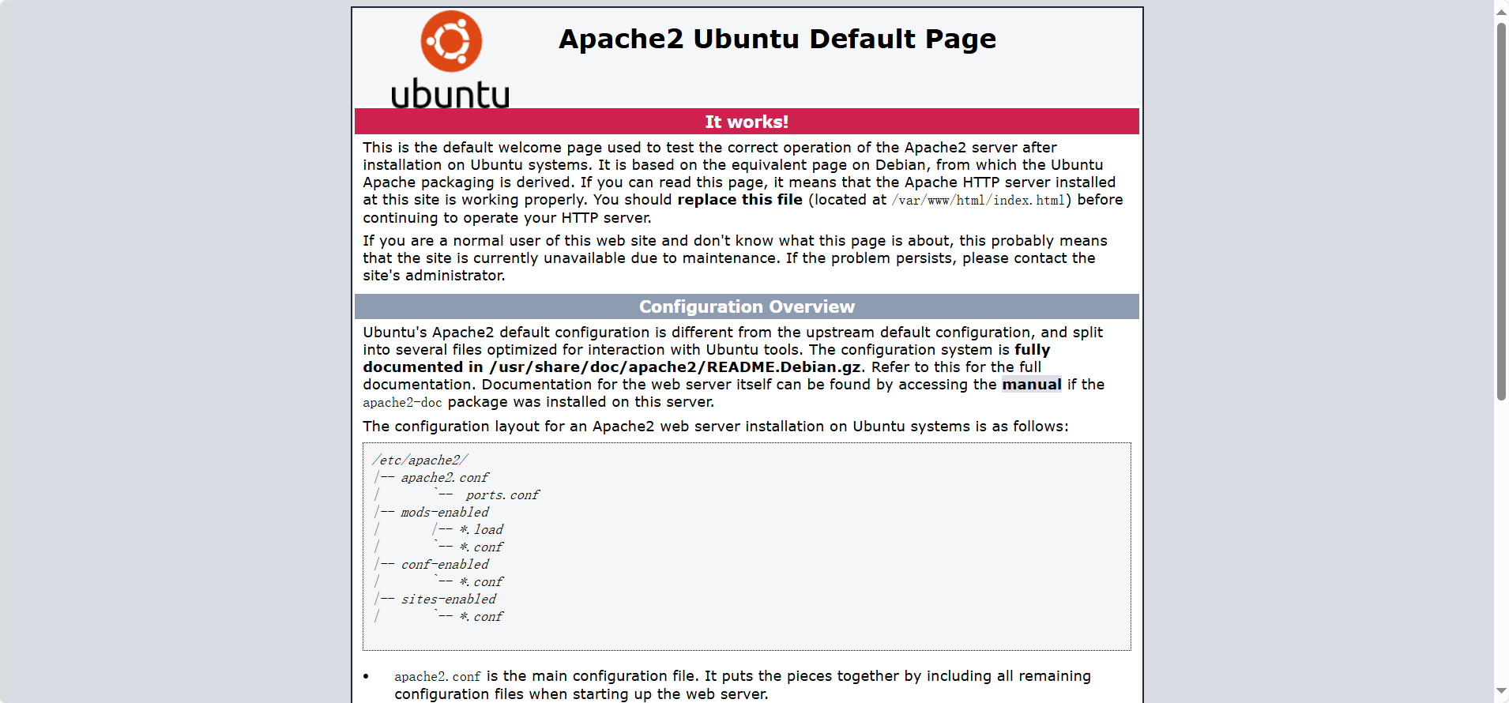Click the '/etc/apache2/' tree root line
Viewport: 1509px width, 703px height.
click(420, 461)
